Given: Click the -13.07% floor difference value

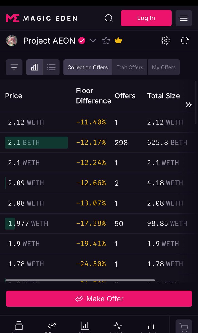Looking at the screenshot, I should [x=91, y=203].
